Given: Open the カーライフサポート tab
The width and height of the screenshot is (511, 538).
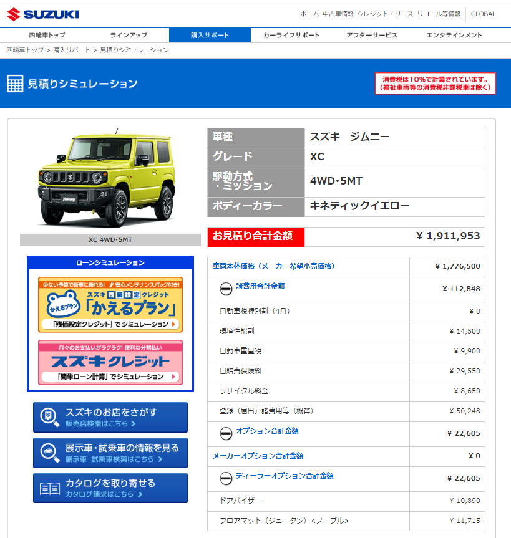Looking at the screenshot, I should [x=291, y=35].
